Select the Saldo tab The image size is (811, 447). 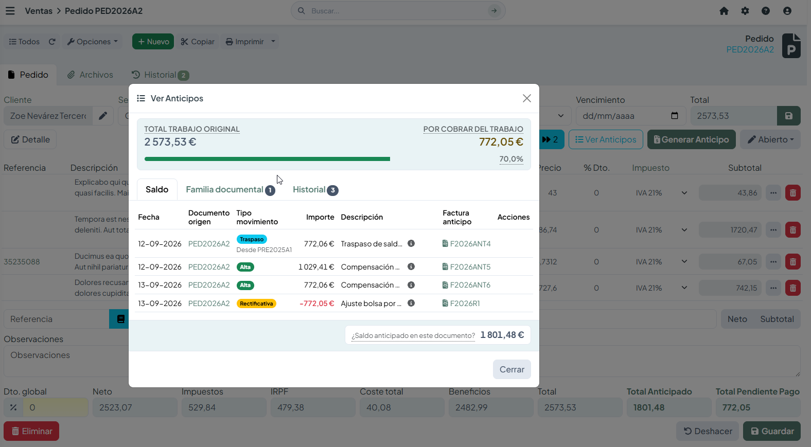click(157, 190)
